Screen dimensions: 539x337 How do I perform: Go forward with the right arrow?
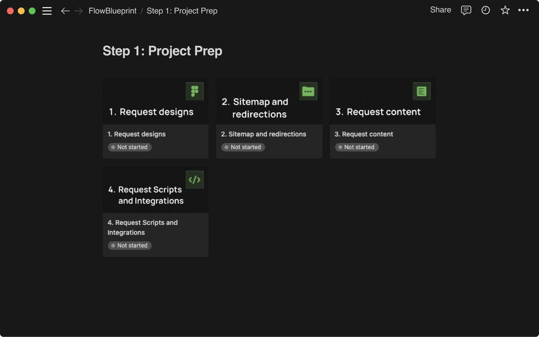[79, 11]
